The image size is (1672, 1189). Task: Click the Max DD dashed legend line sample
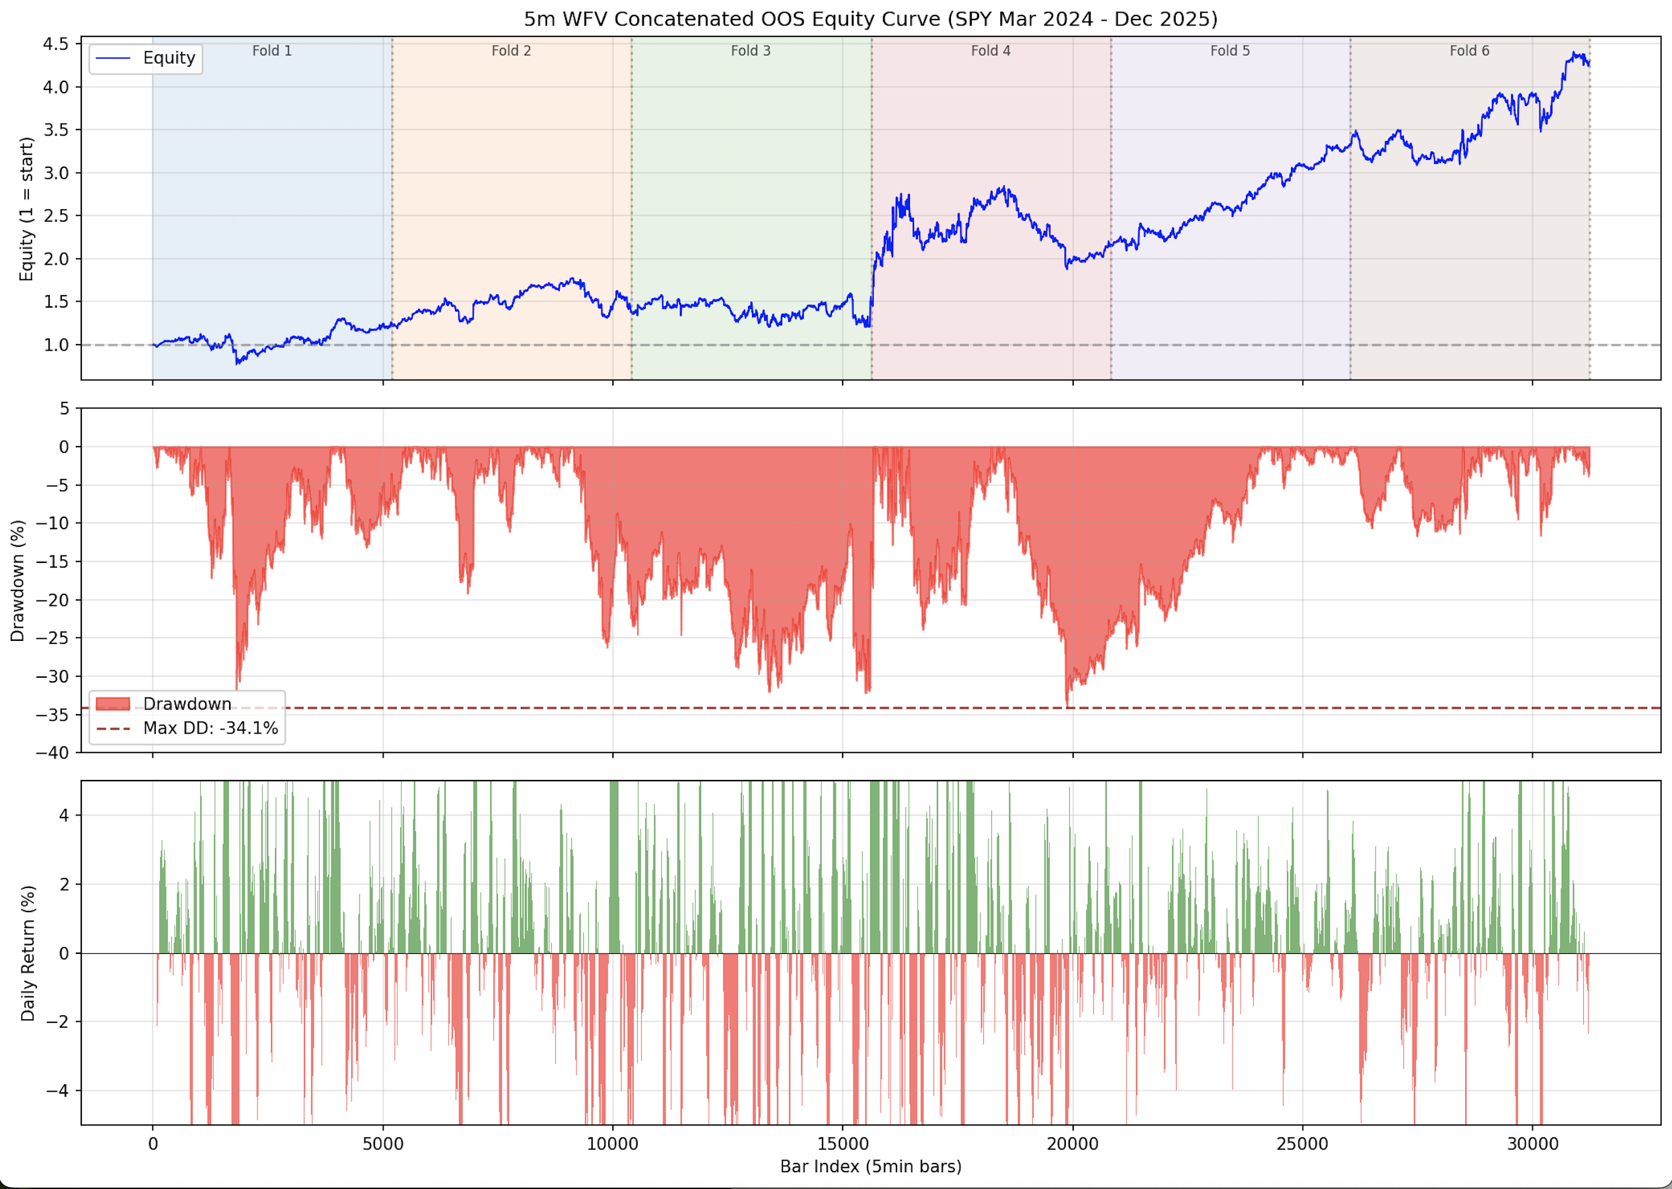pos(113,728)
